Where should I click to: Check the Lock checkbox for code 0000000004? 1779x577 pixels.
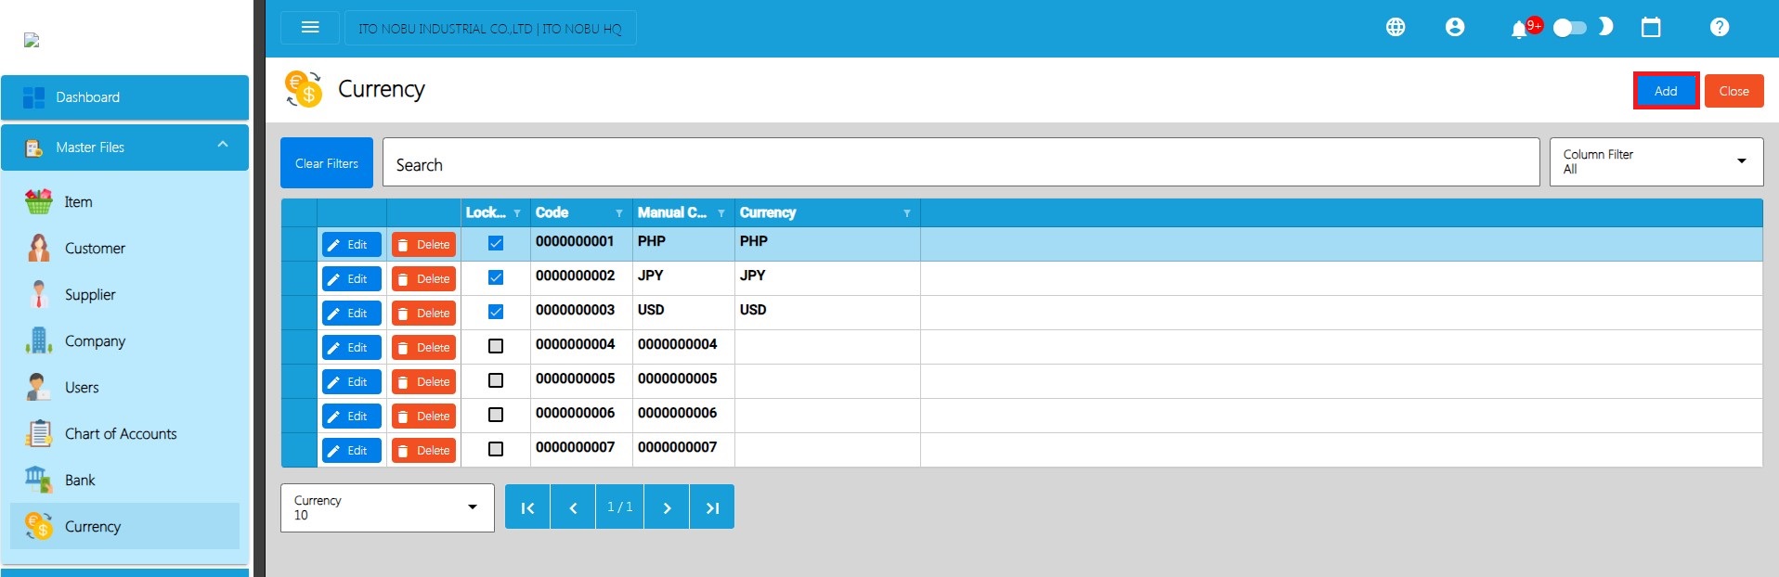click(x=496, y=346)
